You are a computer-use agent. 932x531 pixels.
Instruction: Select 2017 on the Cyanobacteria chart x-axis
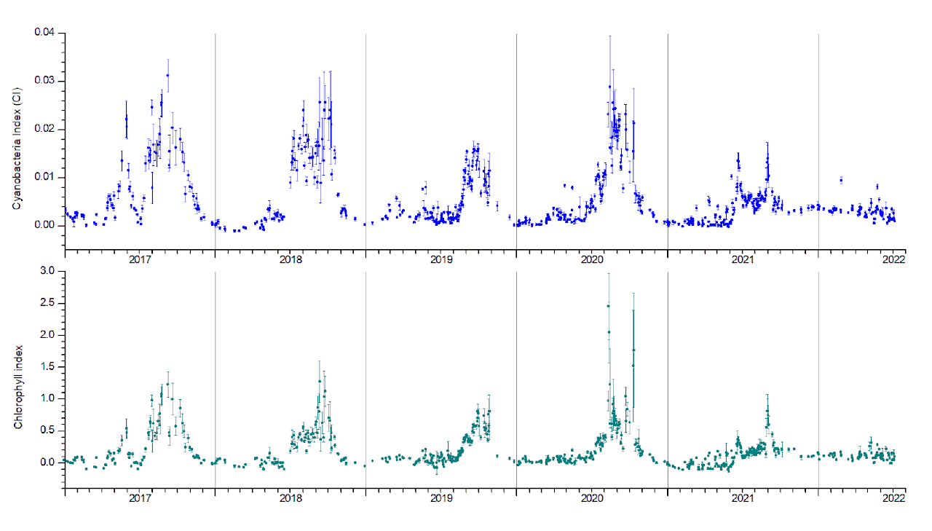click(140, 259)
